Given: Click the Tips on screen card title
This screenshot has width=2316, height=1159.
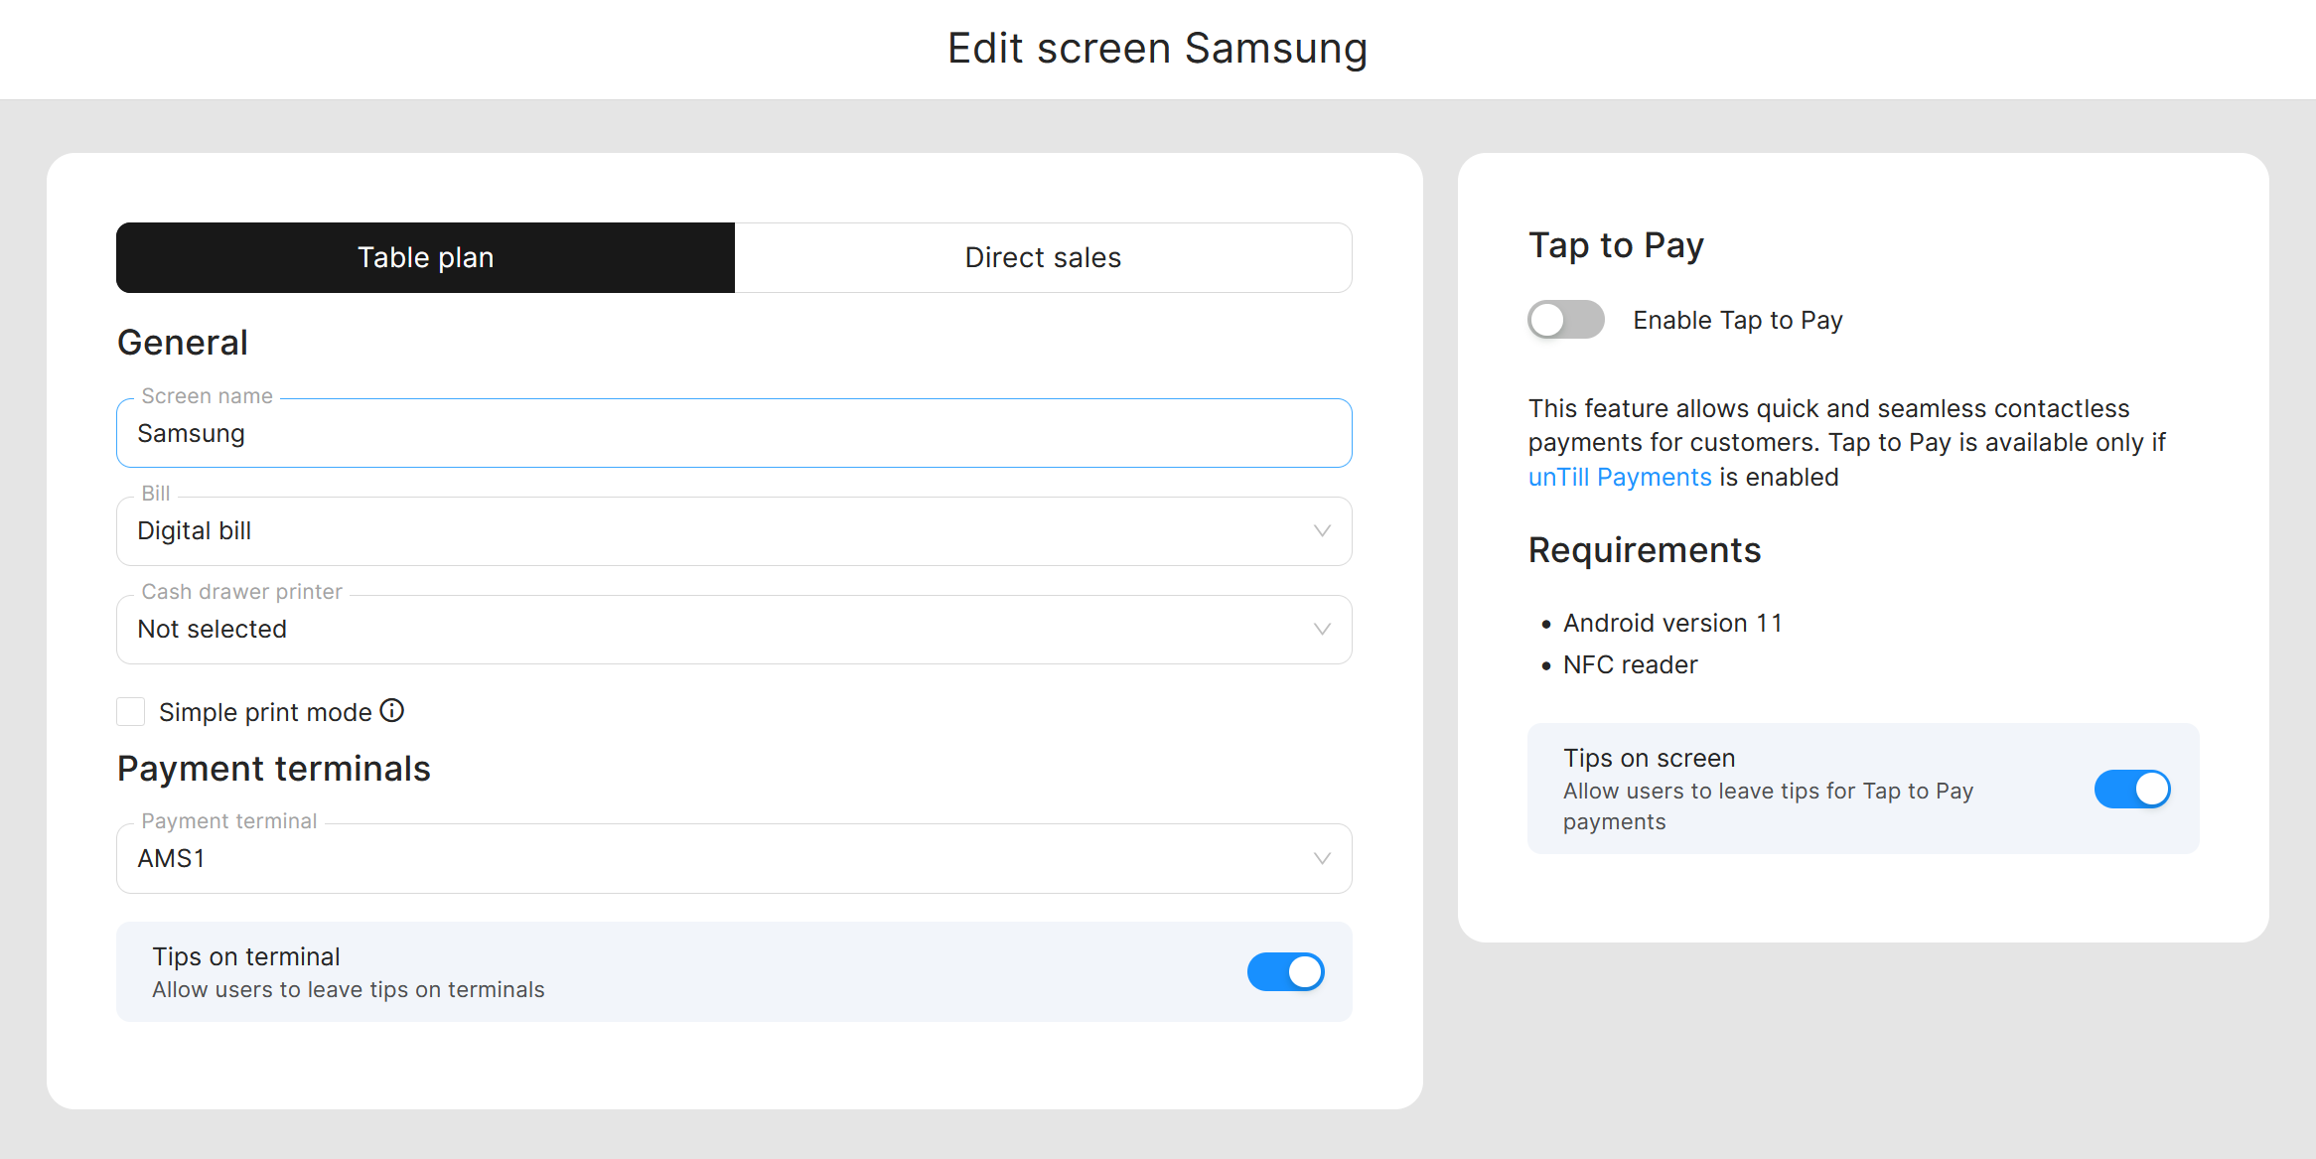Looking at the screenshot, I should (1649, 758).
